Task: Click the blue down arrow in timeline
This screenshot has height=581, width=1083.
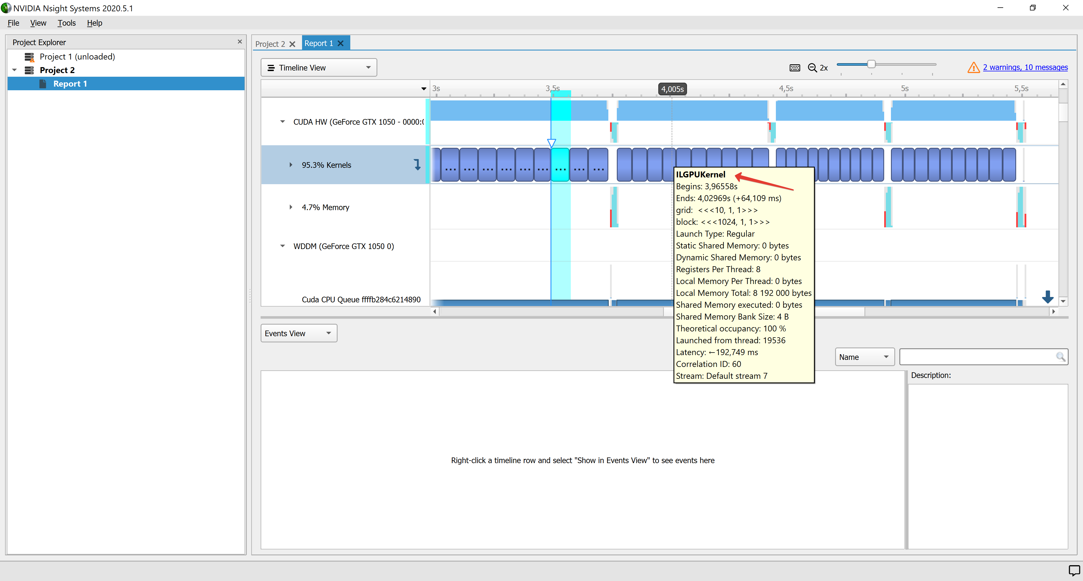Action: click(1047, 297)
